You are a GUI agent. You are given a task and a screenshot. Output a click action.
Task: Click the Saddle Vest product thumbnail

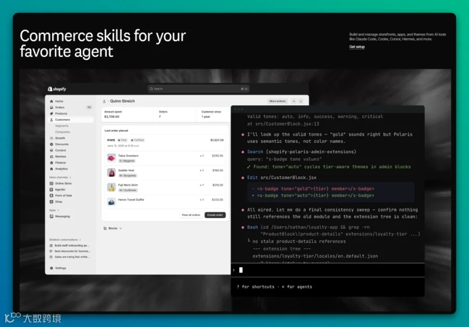[112, 172]
